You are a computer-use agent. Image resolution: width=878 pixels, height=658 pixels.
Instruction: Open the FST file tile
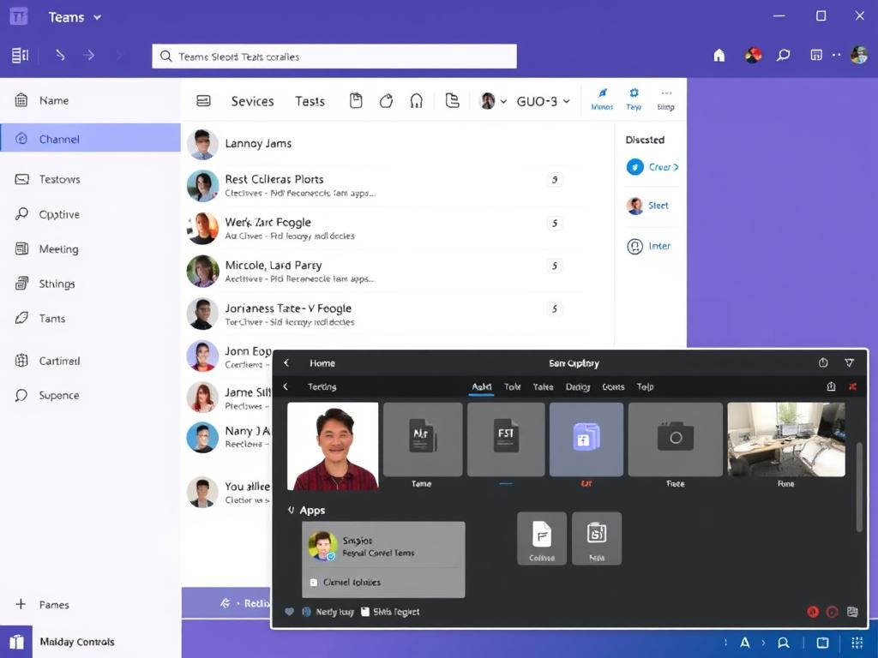[506, 440]
